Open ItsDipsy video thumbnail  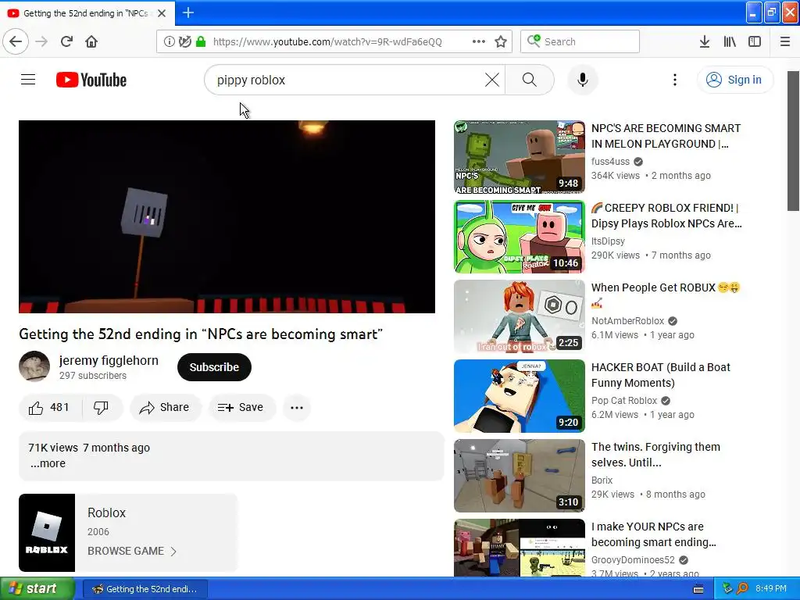pyautogui.click(x=520, y=237)
